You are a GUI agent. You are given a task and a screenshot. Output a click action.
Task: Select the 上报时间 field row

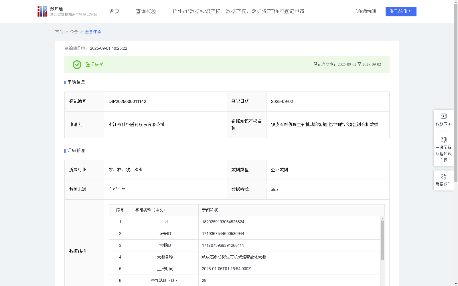pyautogui.click(x=245, y=269)
